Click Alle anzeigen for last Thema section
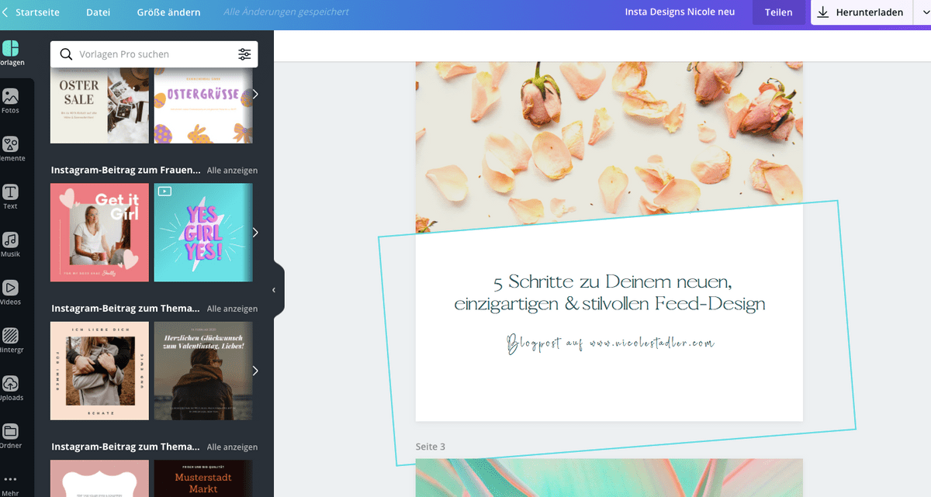This screenshot has width=931, height=497. click(232, 447)
